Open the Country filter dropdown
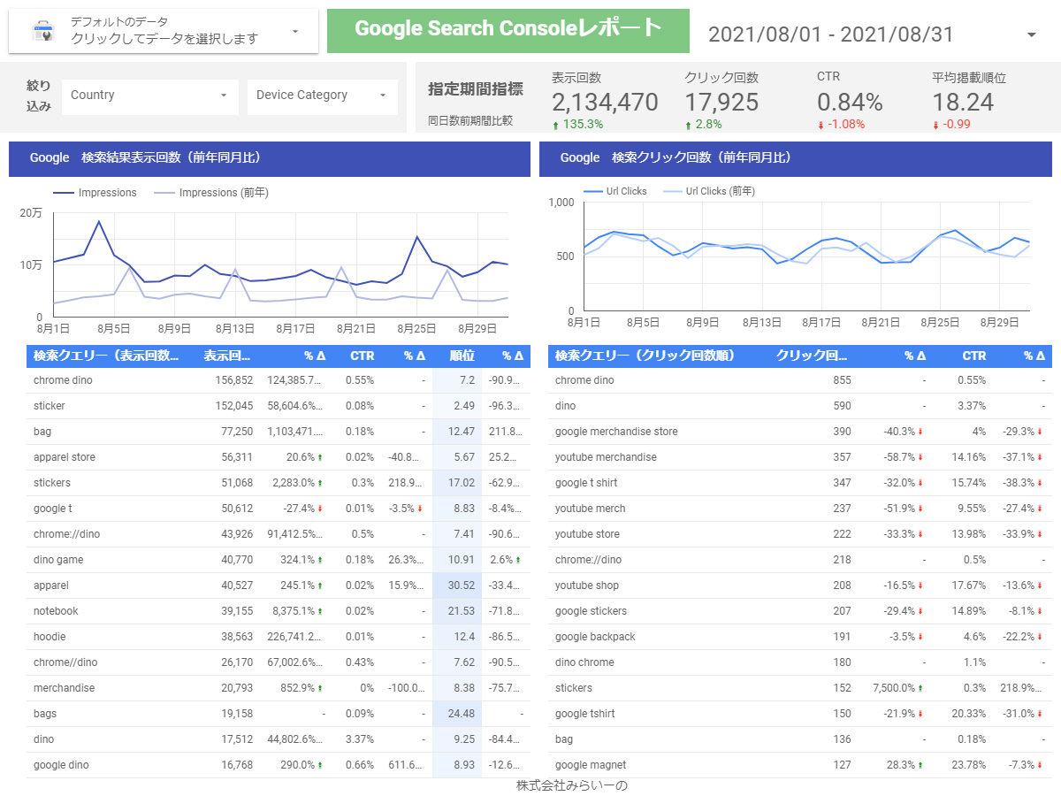The height and width of the screenshot is (796, 1061). coord(150,95)
